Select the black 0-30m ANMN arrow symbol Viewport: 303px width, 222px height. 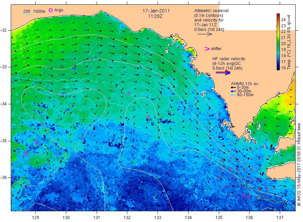pos(234,88)
